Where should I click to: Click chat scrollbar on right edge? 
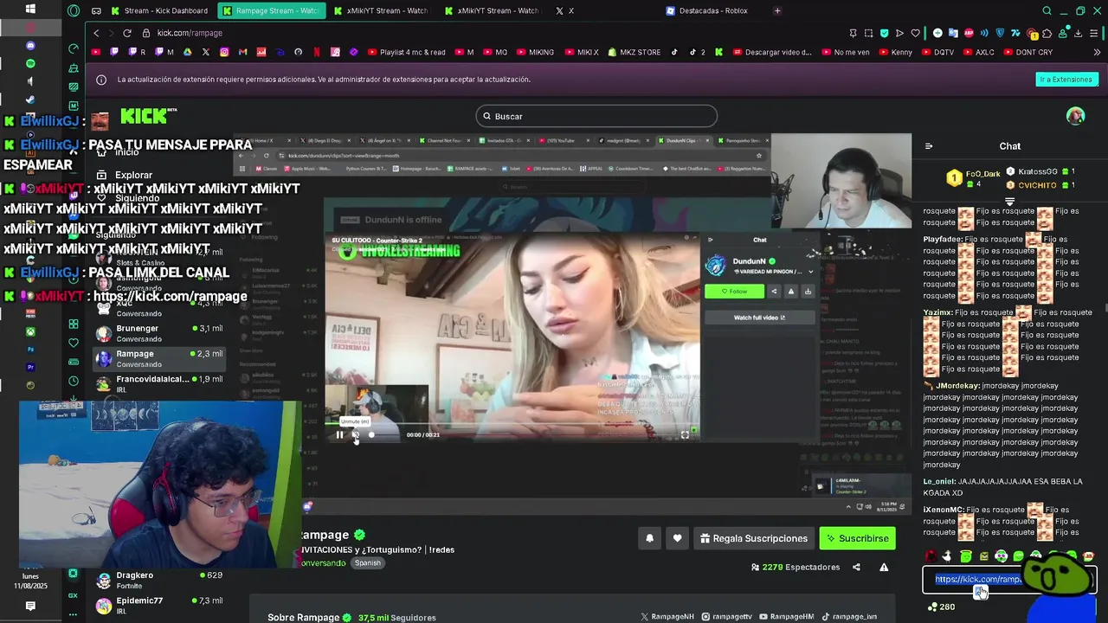click(x=1105, y=307)
